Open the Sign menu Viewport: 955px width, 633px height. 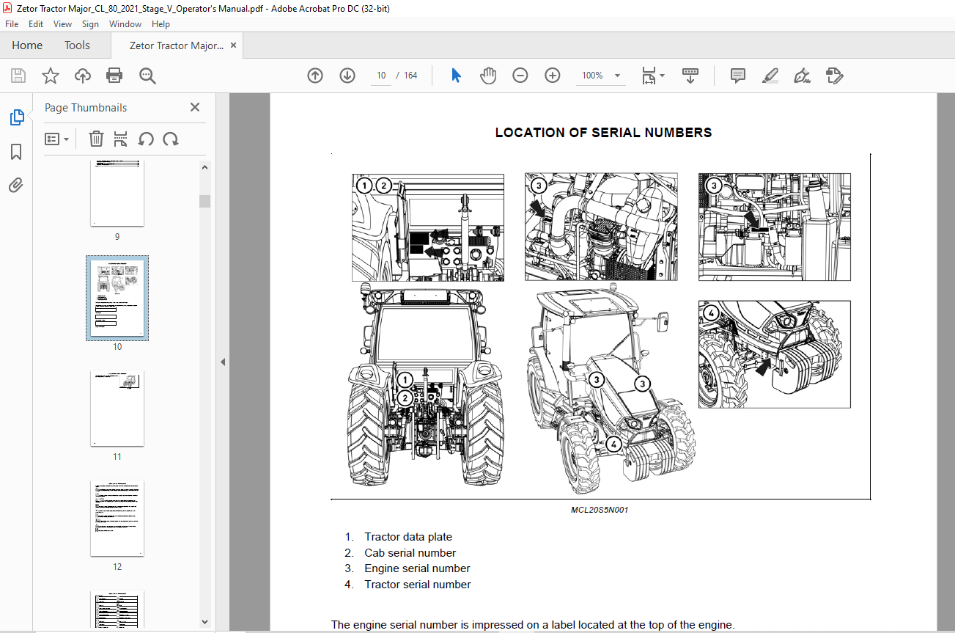click(x=90, y=24)
